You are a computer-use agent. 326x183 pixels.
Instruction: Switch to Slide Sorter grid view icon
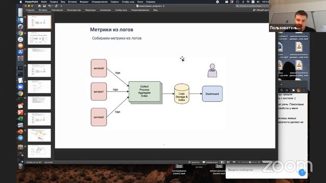tap(228, 162)
